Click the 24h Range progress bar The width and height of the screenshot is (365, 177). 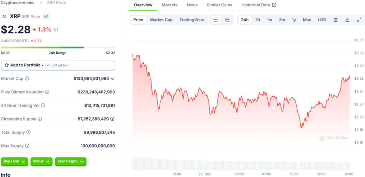pyautogui.click(x=58, y=48)
